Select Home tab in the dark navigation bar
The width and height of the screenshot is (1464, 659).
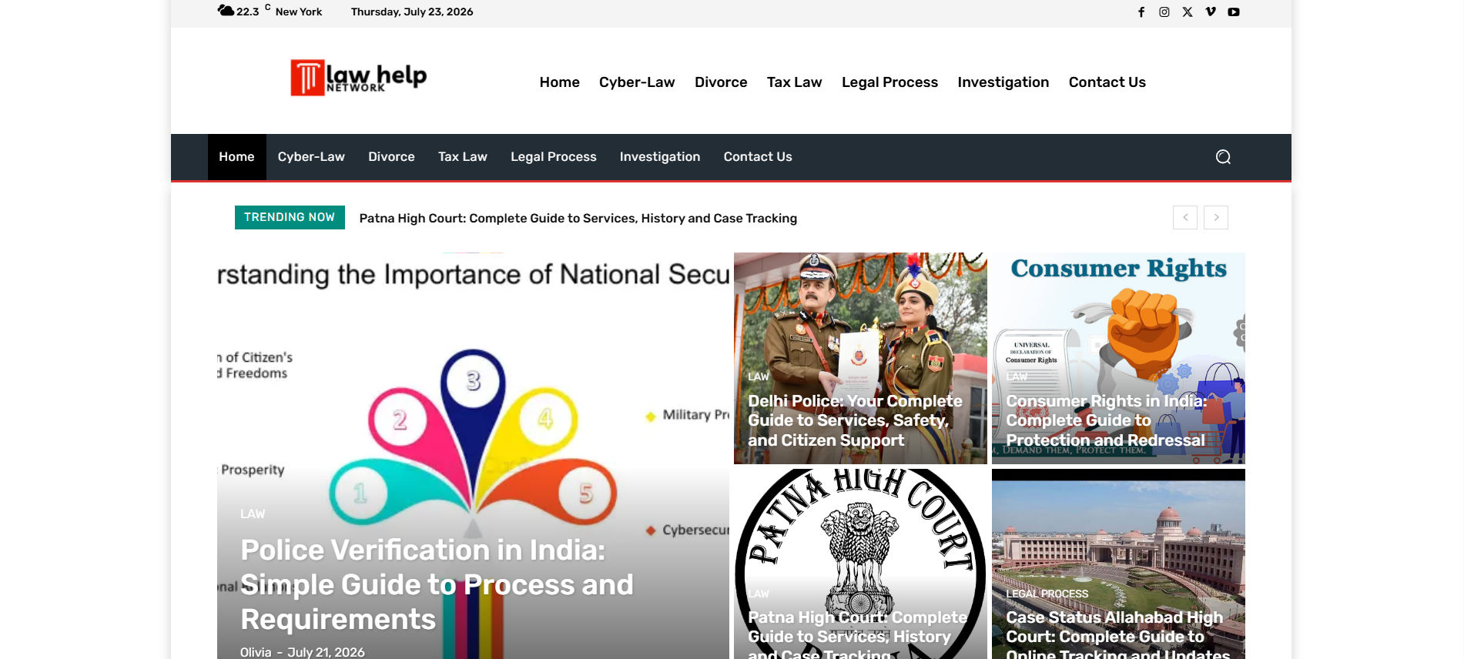(x=236, y=157)
